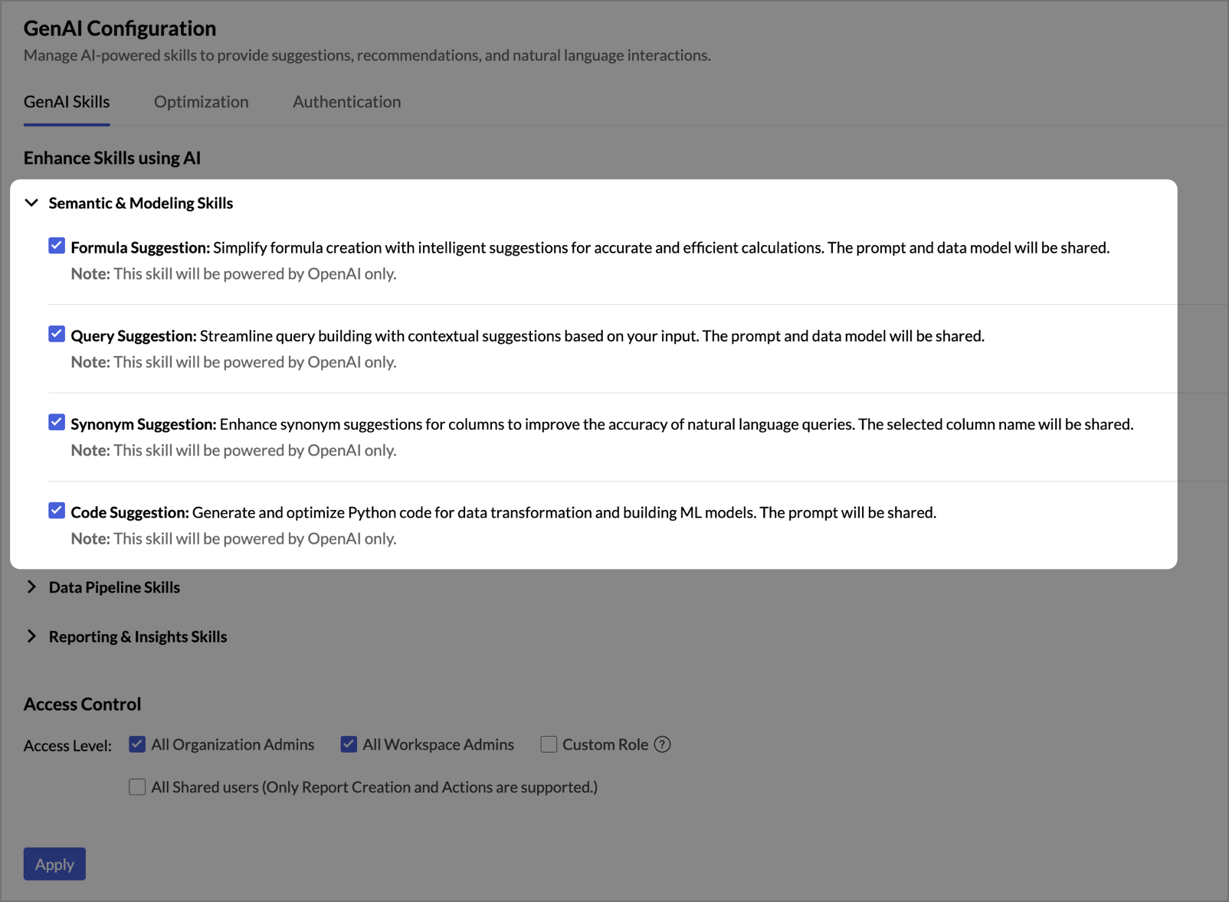Switch to the Optimization tab
1229x902 pixels.
click(x=201, y=102)
